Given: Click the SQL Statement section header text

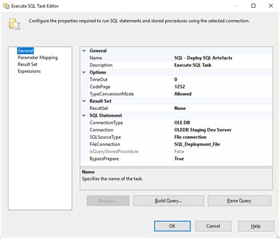Looking at the screenshot, I should [106, 116].
